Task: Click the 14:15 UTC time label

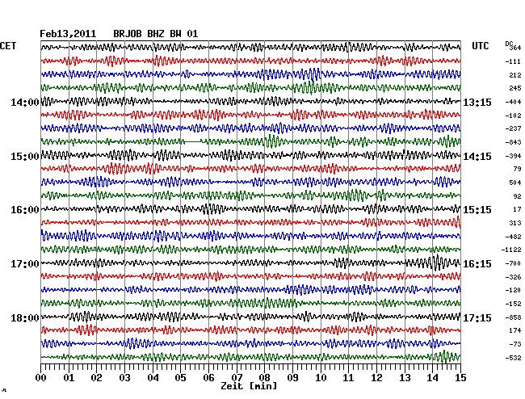Action: 477,157
